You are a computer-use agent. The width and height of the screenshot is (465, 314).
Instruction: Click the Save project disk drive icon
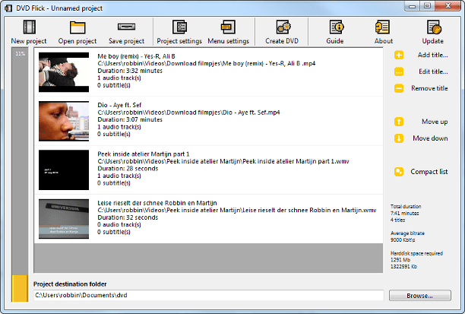point(126,27)
